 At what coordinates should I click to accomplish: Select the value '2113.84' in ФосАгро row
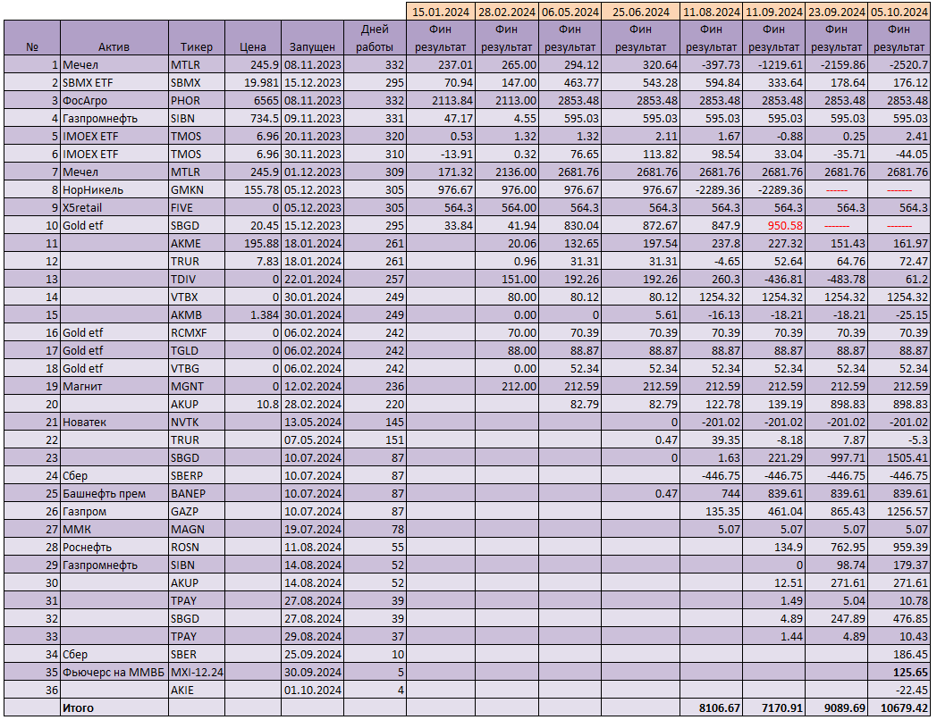(441, 100)
